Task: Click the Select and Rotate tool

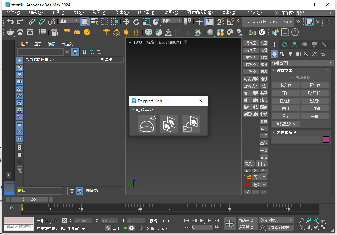Action: click(136, 22)
